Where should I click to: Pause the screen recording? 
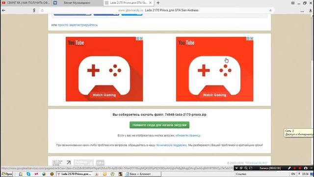294,168
